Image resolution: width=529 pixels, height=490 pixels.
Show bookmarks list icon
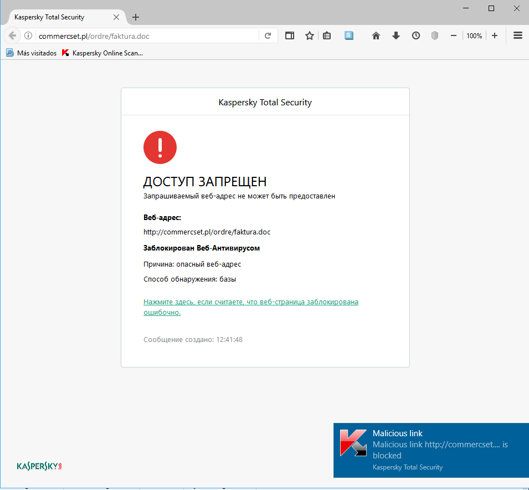tap(327, 35)
